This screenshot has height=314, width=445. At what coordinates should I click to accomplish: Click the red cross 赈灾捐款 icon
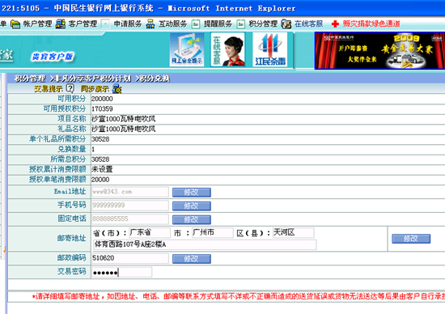coord(335,23)
